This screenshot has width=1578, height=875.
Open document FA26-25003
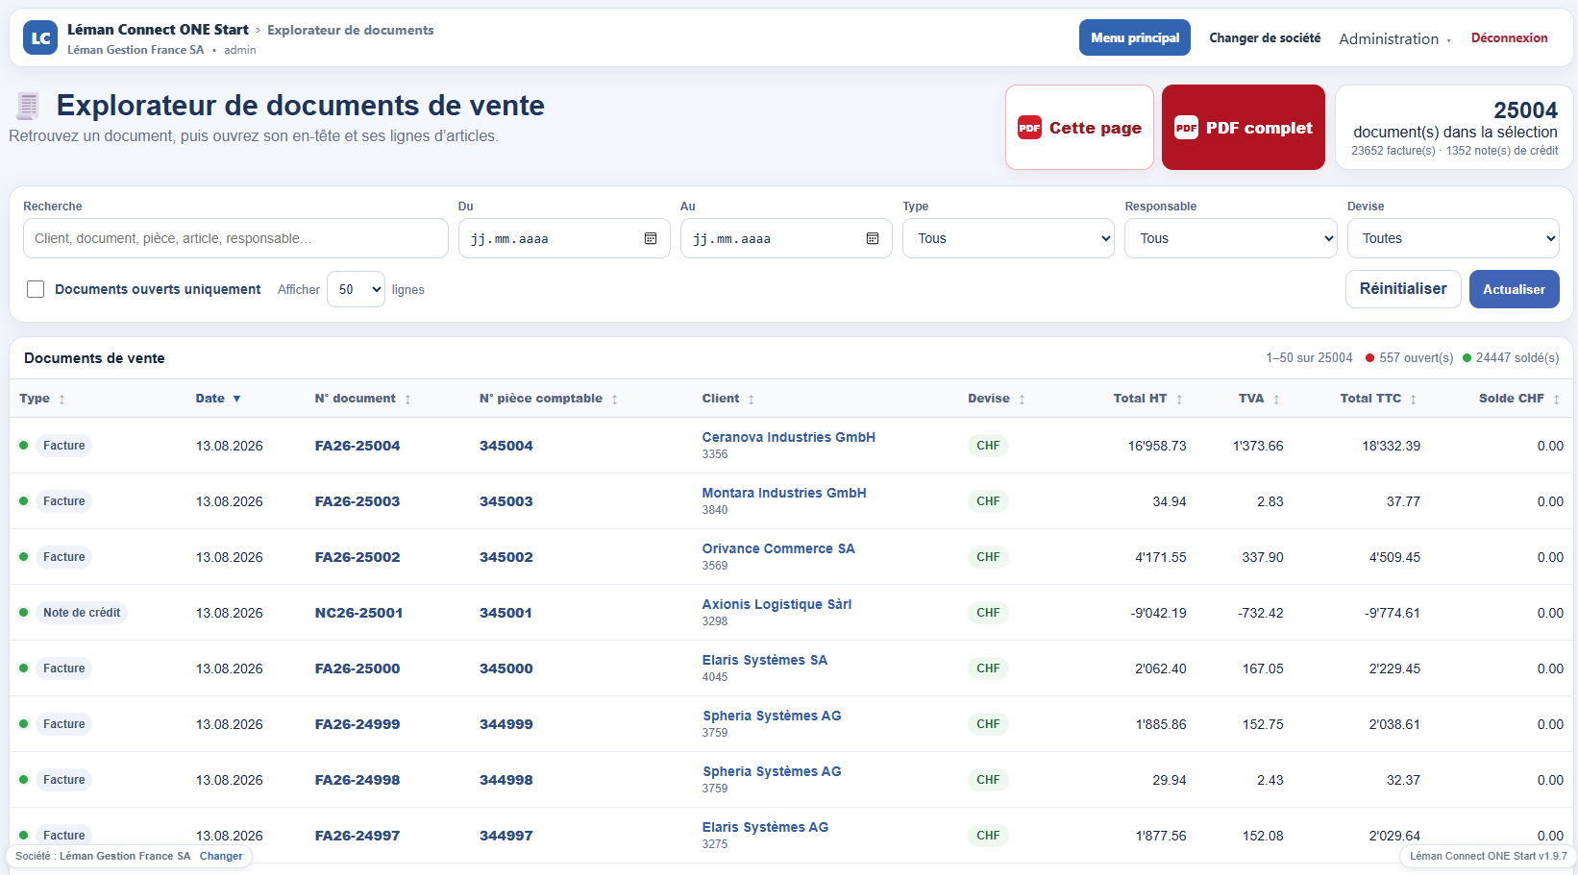pyautogui.click(x=358, y=501)
